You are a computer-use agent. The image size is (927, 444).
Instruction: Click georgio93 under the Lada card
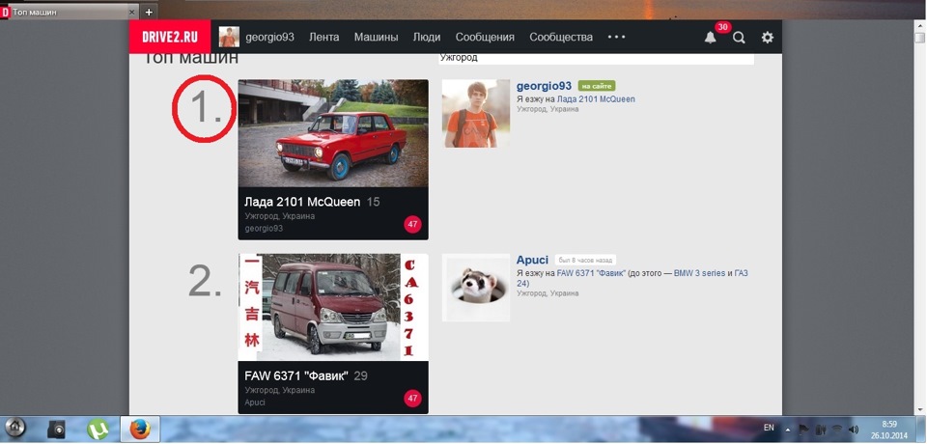click(264, 228)
